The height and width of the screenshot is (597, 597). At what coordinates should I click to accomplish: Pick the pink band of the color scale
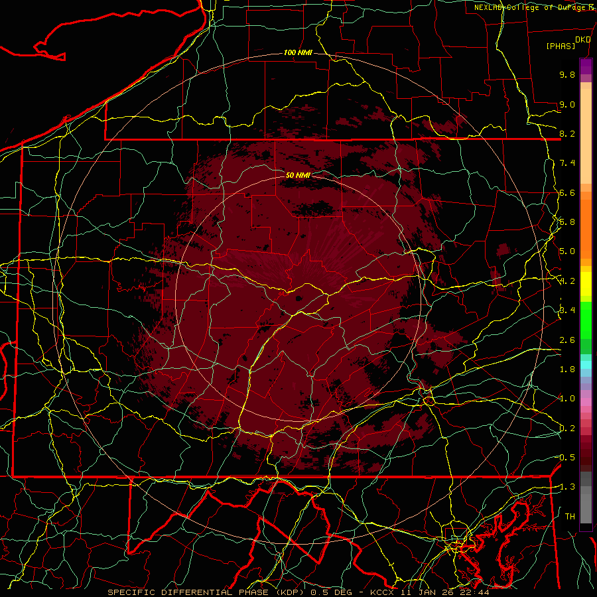point(586,402)
